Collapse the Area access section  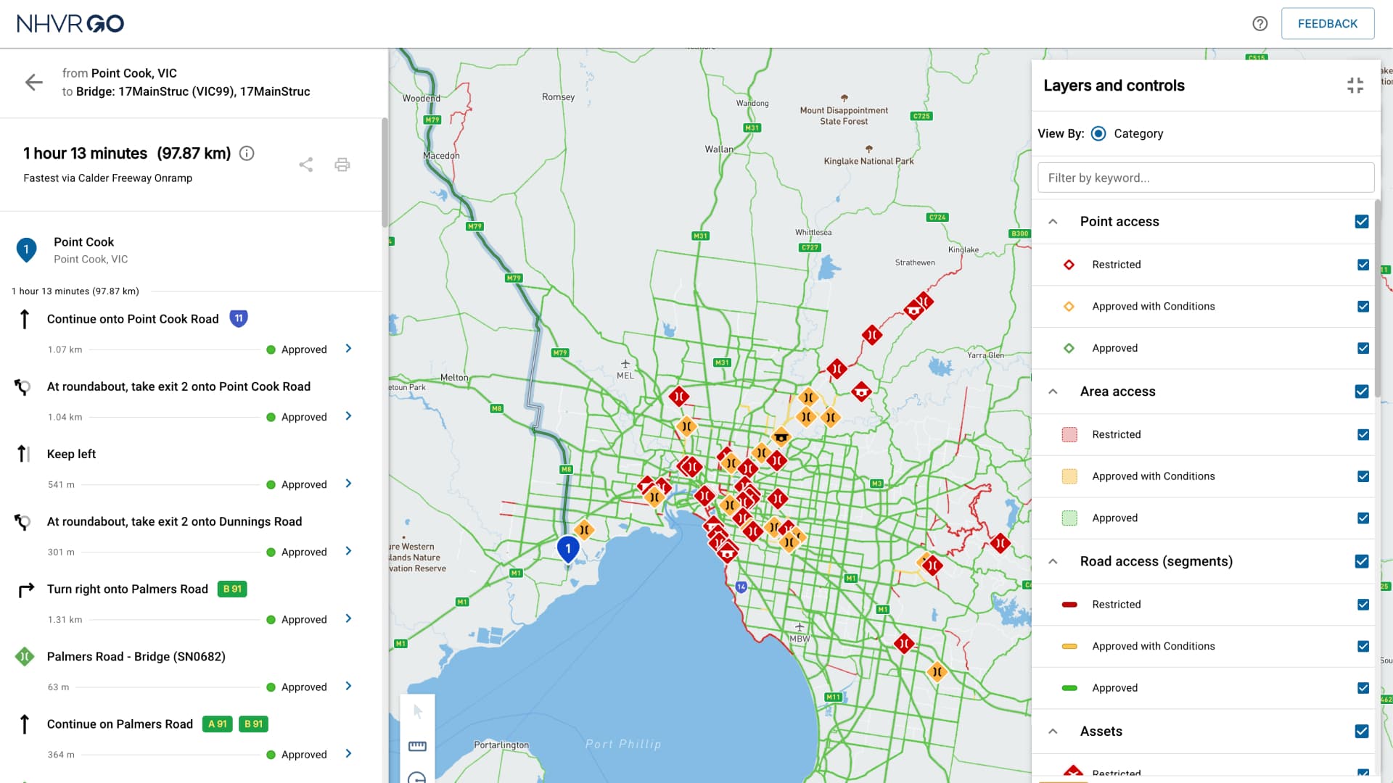(x=1053, y=391)
